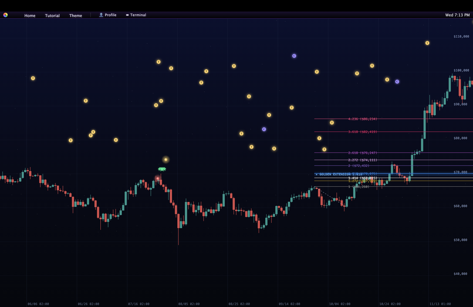Click the 06/26 02:00 date label
Image resolution: width=473 pixels, height=307 pixels.
[89, 304]
